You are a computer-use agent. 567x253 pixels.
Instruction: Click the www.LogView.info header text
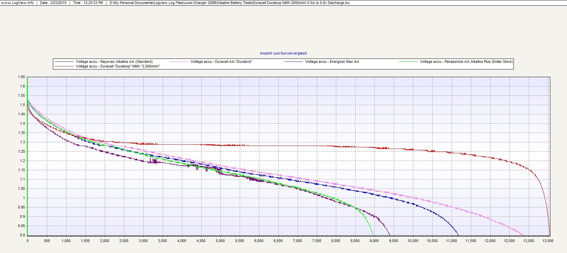click(17, 3)
